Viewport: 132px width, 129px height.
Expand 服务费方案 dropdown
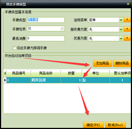[x=121, y=29]
